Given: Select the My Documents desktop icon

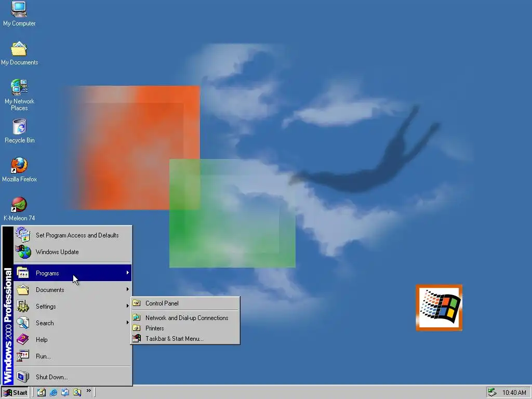Looking at the screenshot, I should pos(19,53).
